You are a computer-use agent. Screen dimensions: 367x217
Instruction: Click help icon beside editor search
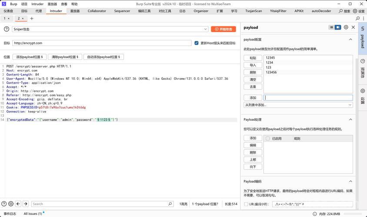click(x=4, y=204)
